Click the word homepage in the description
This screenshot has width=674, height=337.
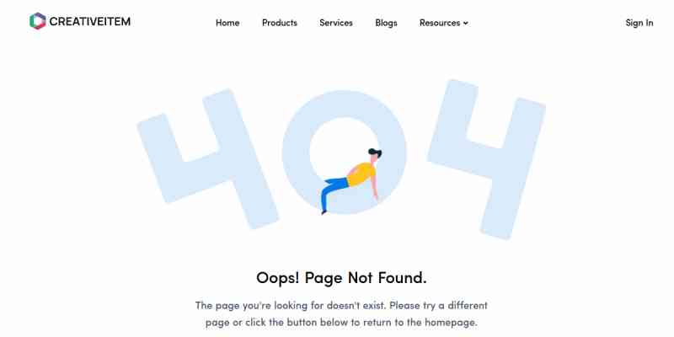[451, 322]
